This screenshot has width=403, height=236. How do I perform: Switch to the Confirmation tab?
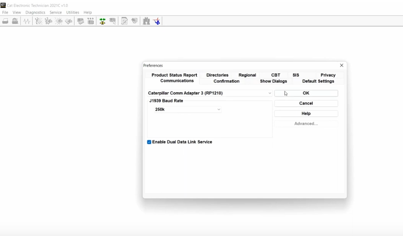(x=226, y=81)
